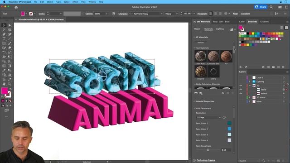
Task: Create new swatch group folder icon
Action: (x=273, y=67)
